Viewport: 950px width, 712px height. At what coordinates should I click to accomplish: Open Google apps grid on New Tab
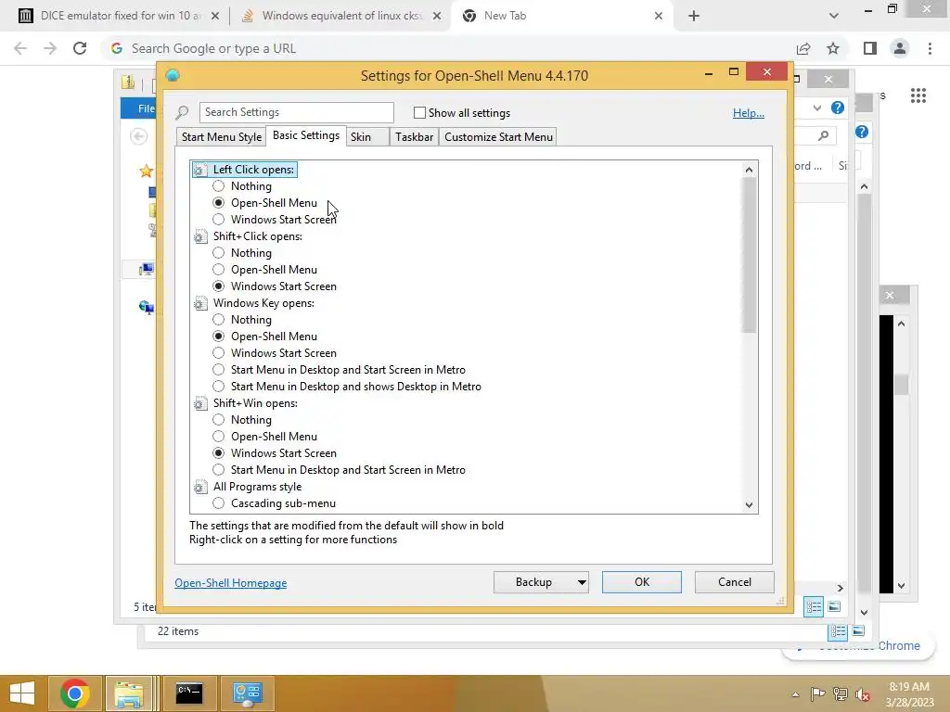coord(918,95)
